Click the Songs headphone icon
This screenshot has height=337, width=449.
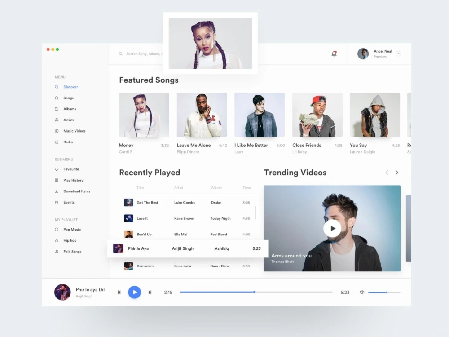57,98
